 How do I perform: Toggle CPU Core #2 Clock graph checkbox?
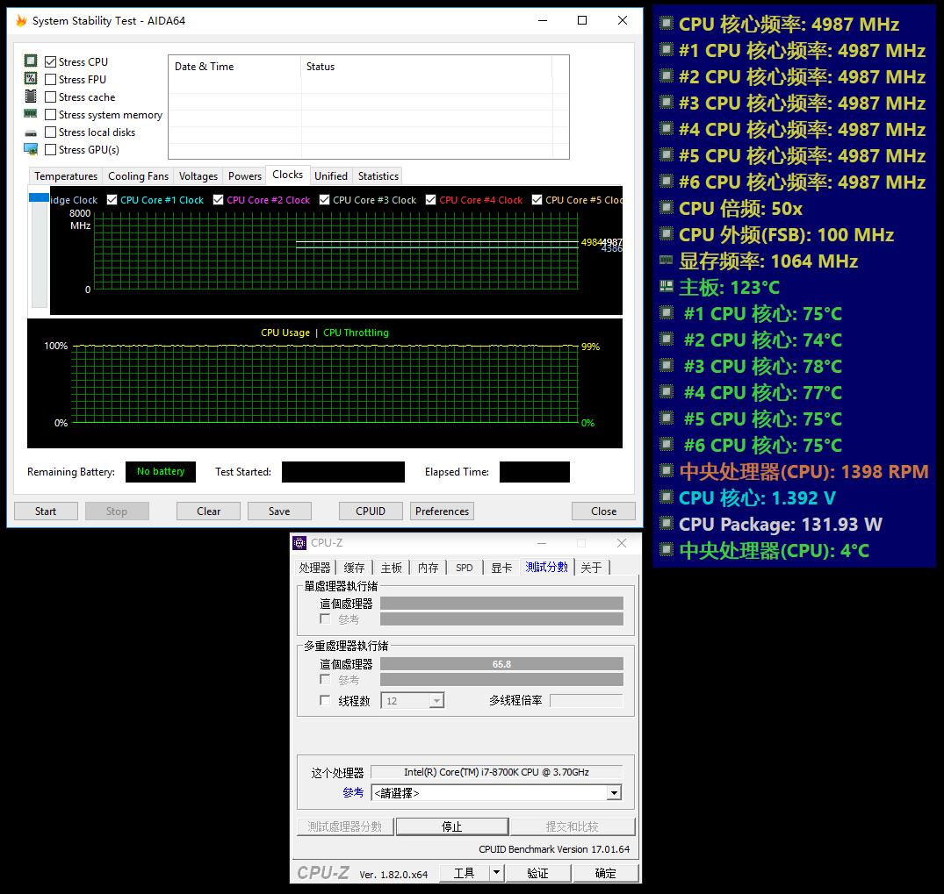pos(219,200)
